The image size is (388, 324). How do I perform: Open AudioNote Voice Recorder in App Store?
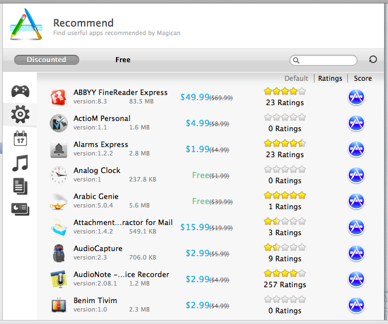[356, 279]
